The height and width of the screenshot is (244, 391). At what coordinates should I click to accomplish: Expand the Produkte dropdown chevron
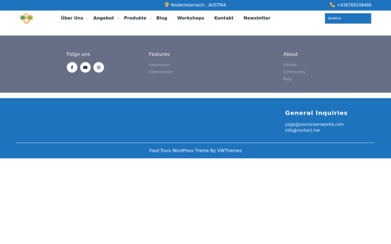pos(151,18)
